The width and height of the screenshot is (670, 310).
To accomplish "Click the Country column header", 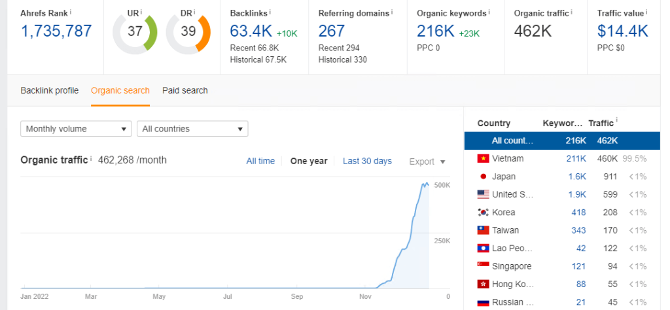I will click(x=493, y=123).
